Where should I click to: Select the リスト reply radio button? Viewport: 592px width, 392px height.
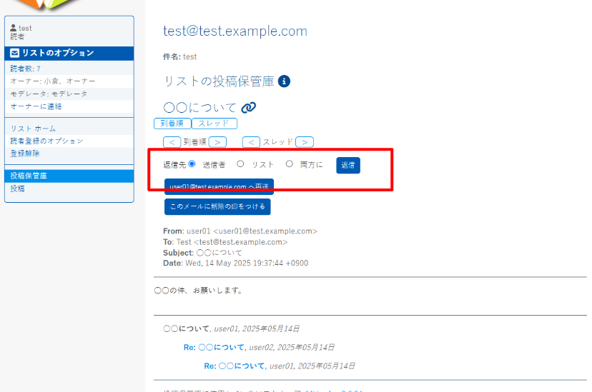click(240, 164)
